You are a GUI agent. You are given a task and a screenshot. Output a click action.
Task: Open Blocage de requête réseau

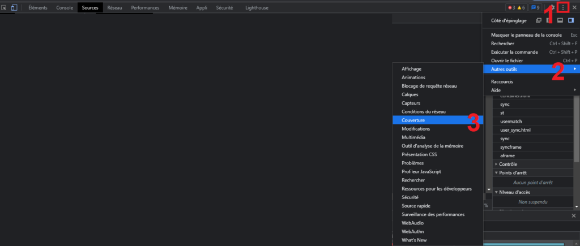point(438,86)
